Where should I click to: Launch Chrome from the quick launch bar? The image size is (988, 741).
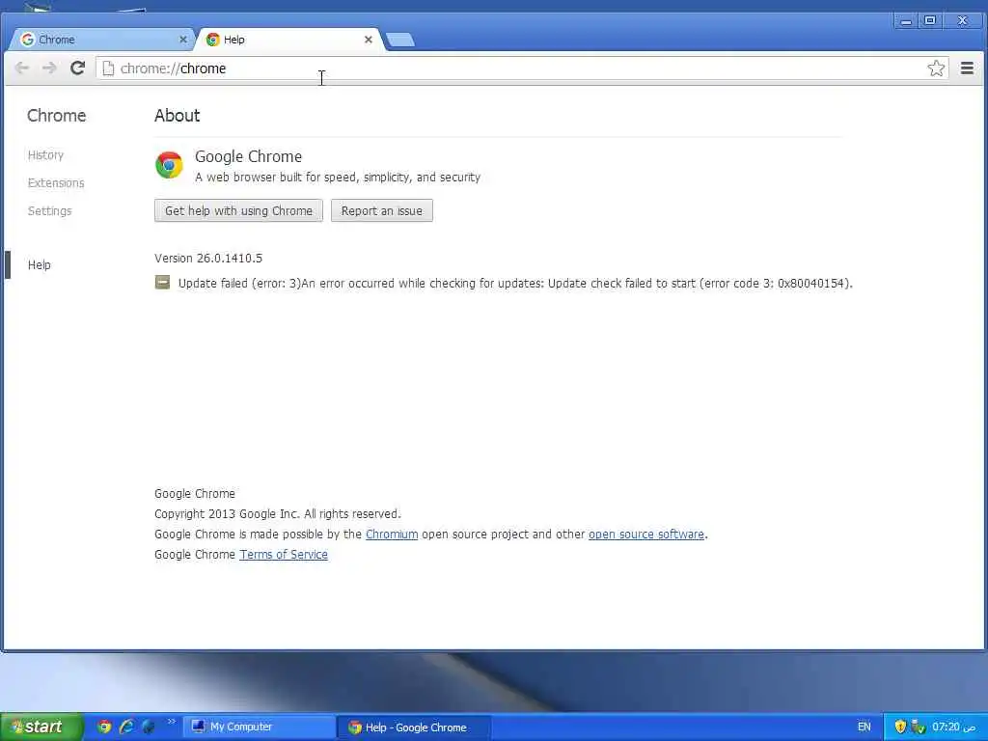(104, 727)
